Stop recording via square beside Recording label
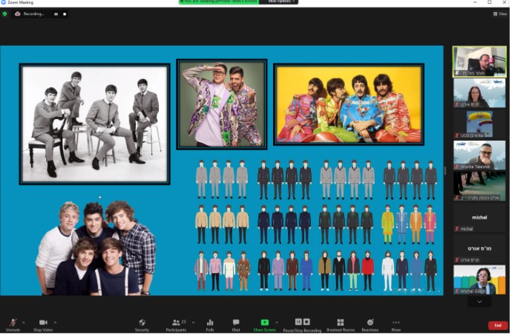This screenshot has width=510, height=334. [x=65, y=14]
